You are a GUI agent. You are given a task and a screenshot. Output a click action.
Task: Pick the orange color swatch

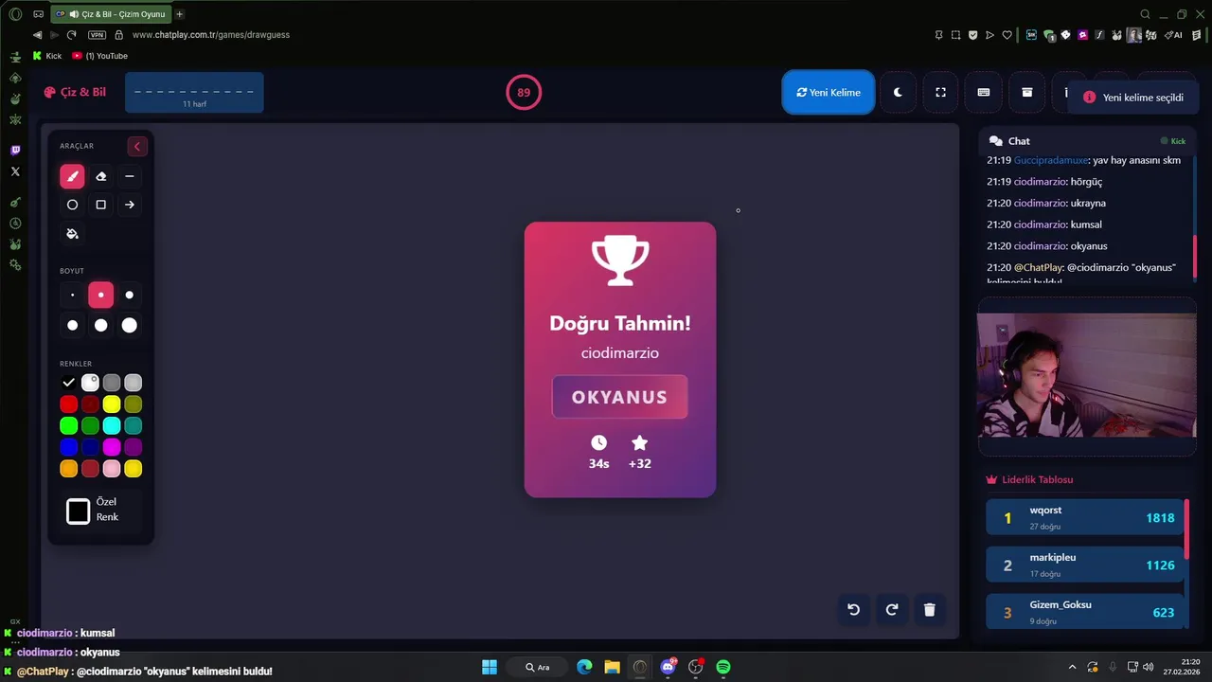(69, 469)
